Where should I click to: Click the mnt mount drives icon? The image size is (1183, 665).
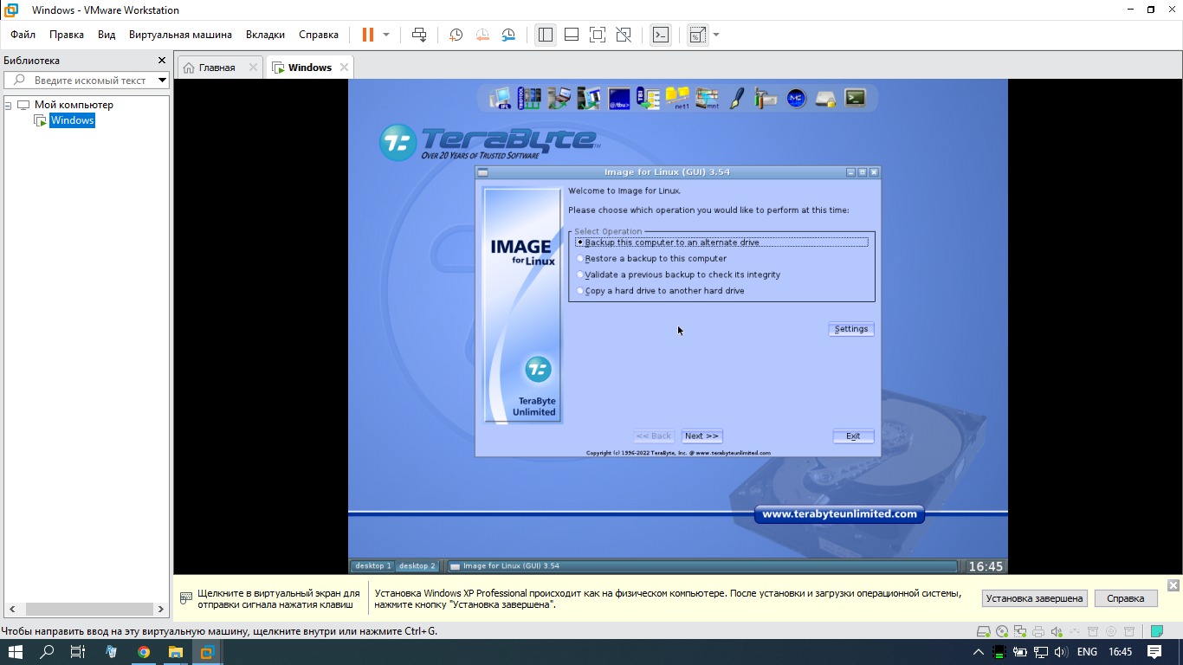tap(708, 99)
